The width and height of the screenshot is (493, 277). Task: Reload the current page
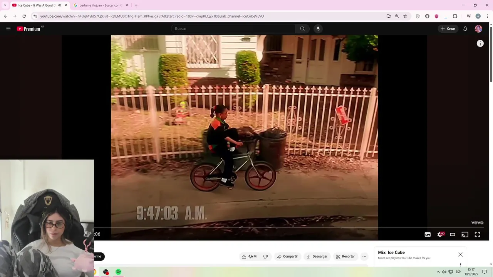[x=24, y=16]
